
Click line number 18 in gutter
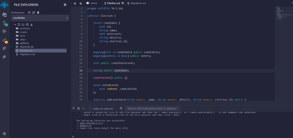click(81, 70)
